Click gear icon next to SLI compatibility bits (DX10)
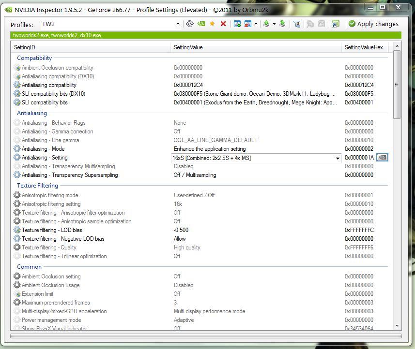The width and height of the screenshot is (415, 349). tap(17, 94)
